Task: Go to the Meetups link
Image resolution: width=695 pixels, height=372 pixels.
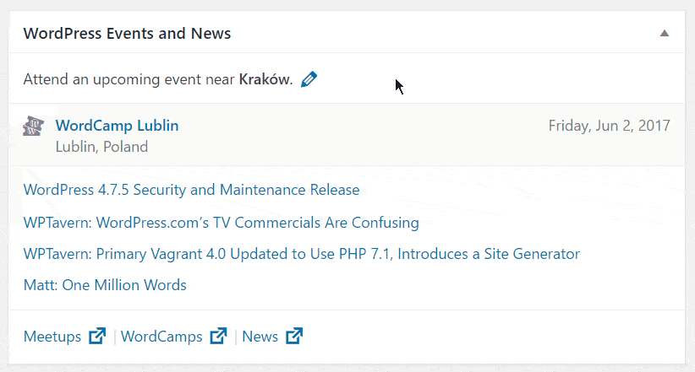Action: [52, 337]
